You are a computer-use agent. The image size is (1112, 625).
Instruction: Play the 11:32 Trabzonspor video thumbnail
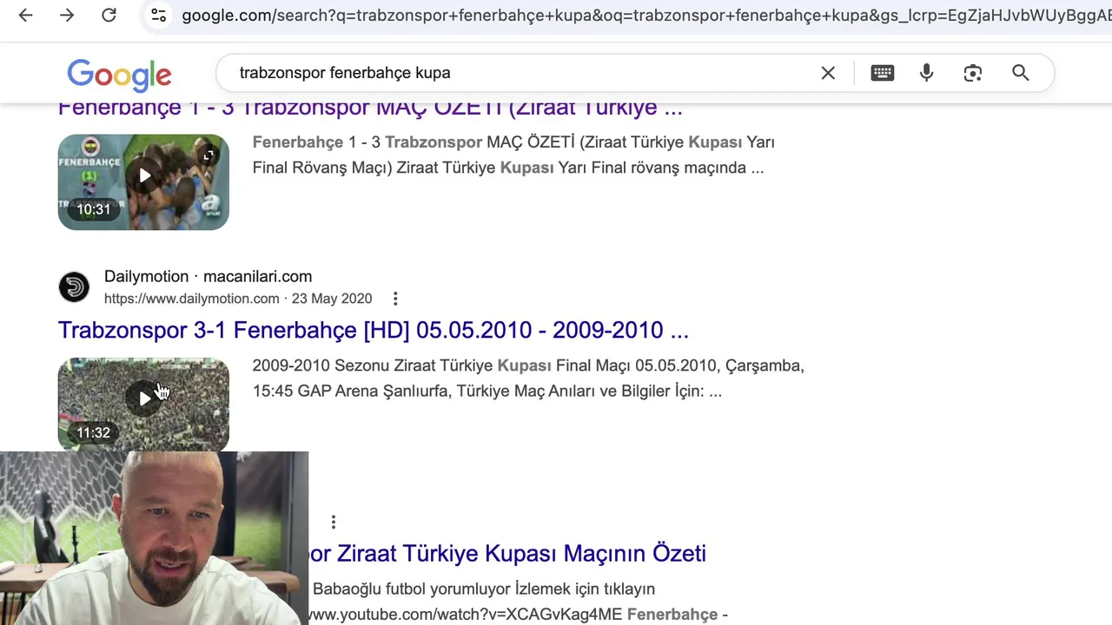pos(143,405)
